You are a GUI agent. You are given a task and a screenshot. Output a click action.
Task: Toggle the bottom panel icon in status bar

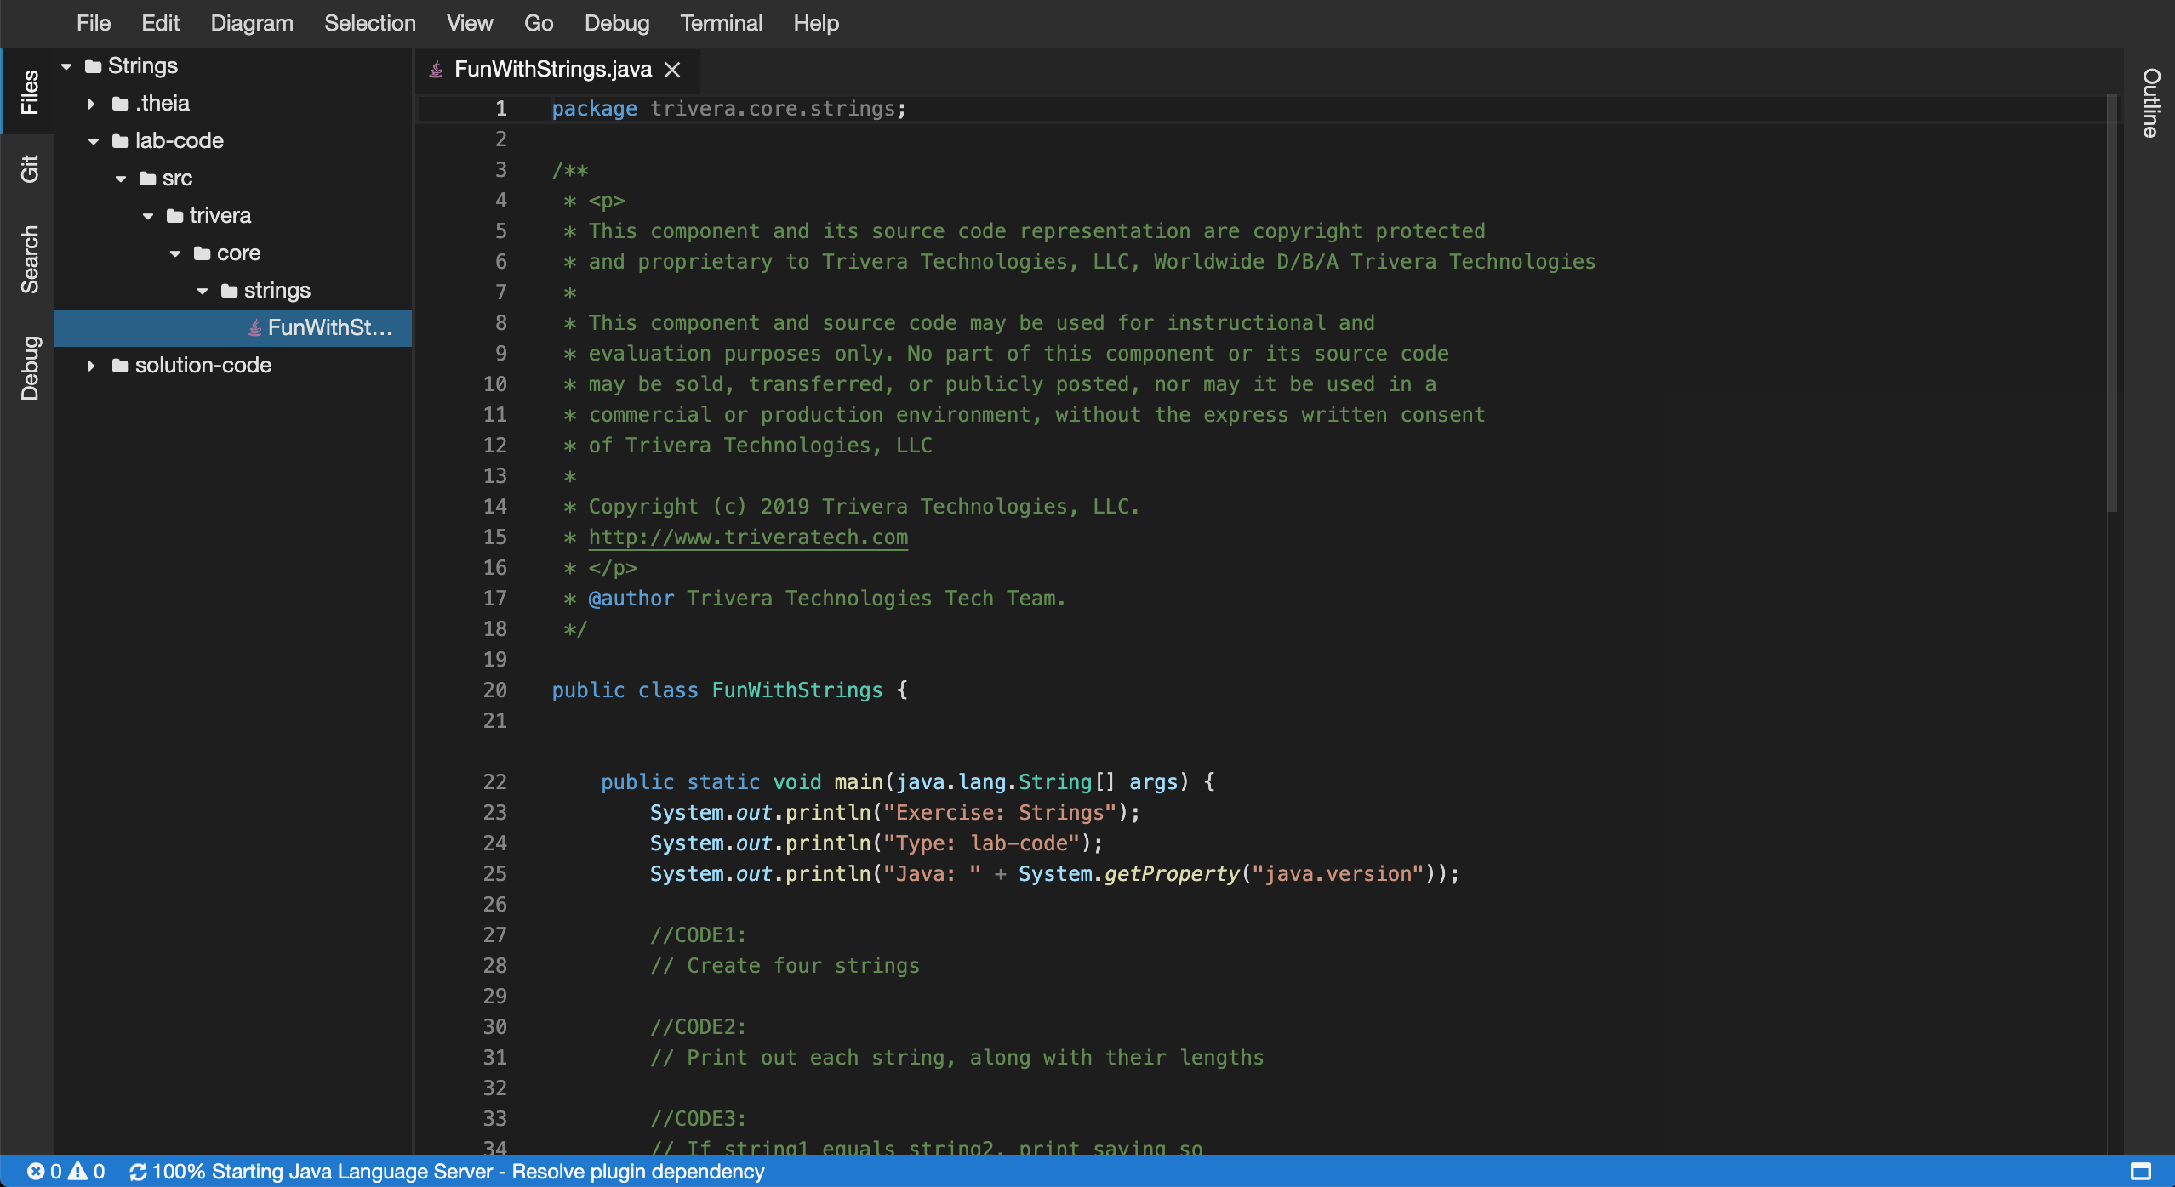click(2141, 1172)
